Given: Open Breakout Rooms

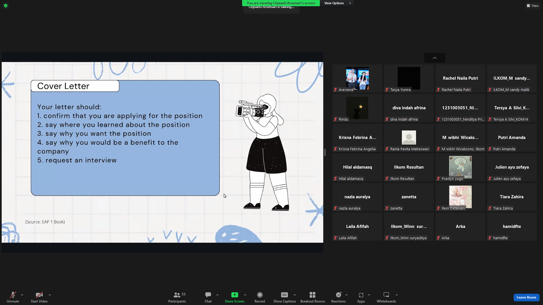Looking at the screenshot, I should (313, 297).
